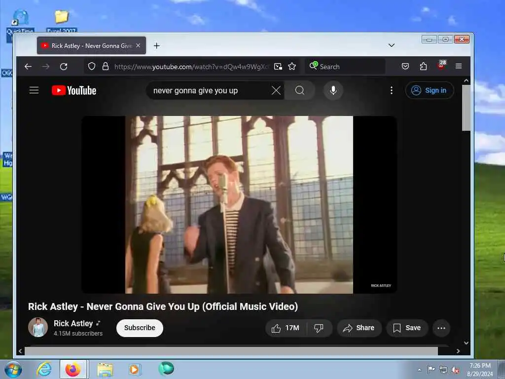Open YouTube settings three-dot menu

point(391,90)
